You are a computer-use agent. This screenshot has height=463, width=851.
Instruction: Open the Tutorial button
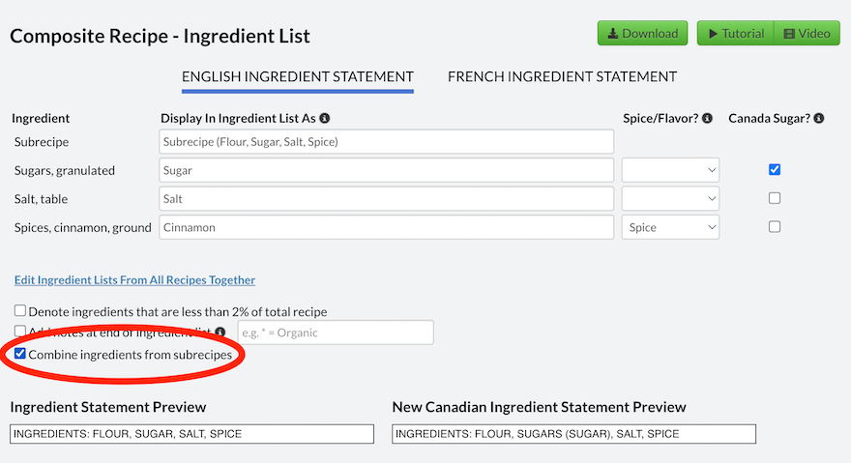735,33
